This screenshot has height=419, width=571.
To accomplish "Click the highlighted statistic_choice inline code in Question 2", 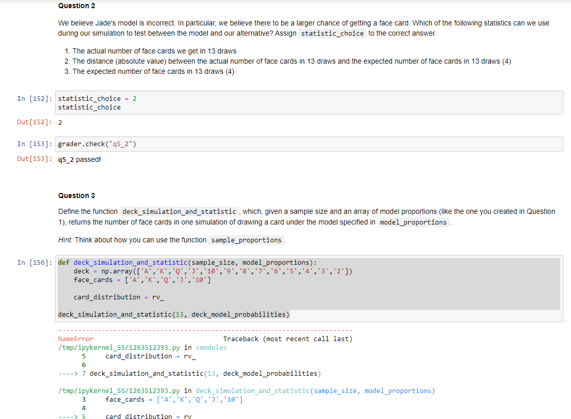I will tap(333, 33).
